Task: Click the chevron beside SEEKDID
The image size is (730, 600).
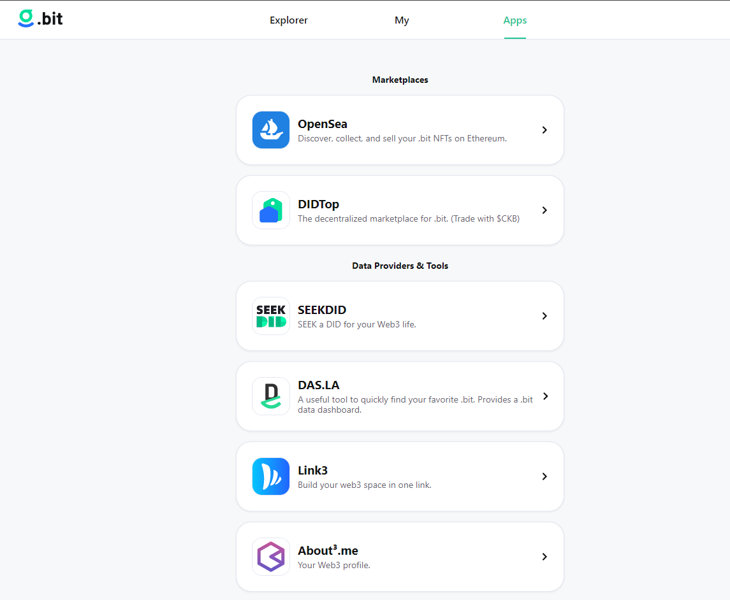Action: (544, 316)
